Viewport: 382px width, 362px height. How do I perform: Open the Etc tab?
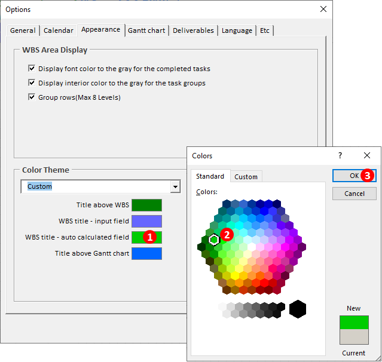click(265, 30)
